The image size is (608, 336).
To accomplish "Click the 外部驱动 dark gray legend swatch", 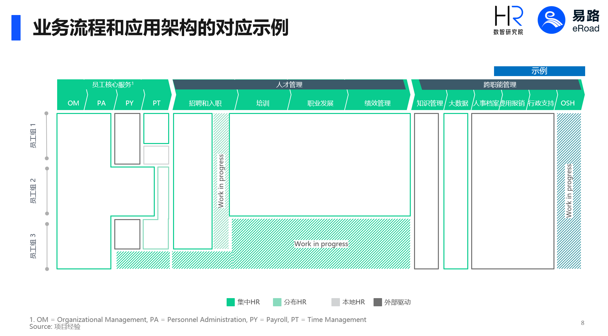I will 377,302.
